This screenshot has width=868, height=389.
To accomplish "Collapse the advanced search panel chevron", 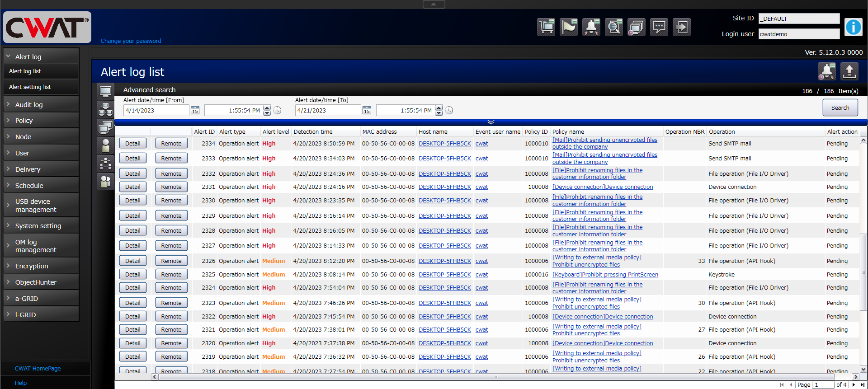I will (491, 122).
